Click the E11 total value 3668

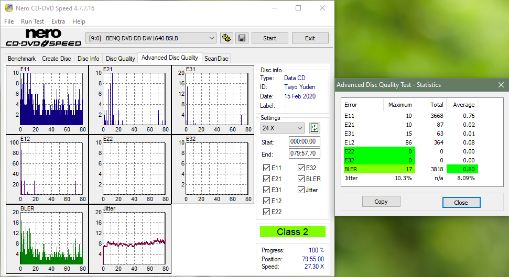point(437,116)
